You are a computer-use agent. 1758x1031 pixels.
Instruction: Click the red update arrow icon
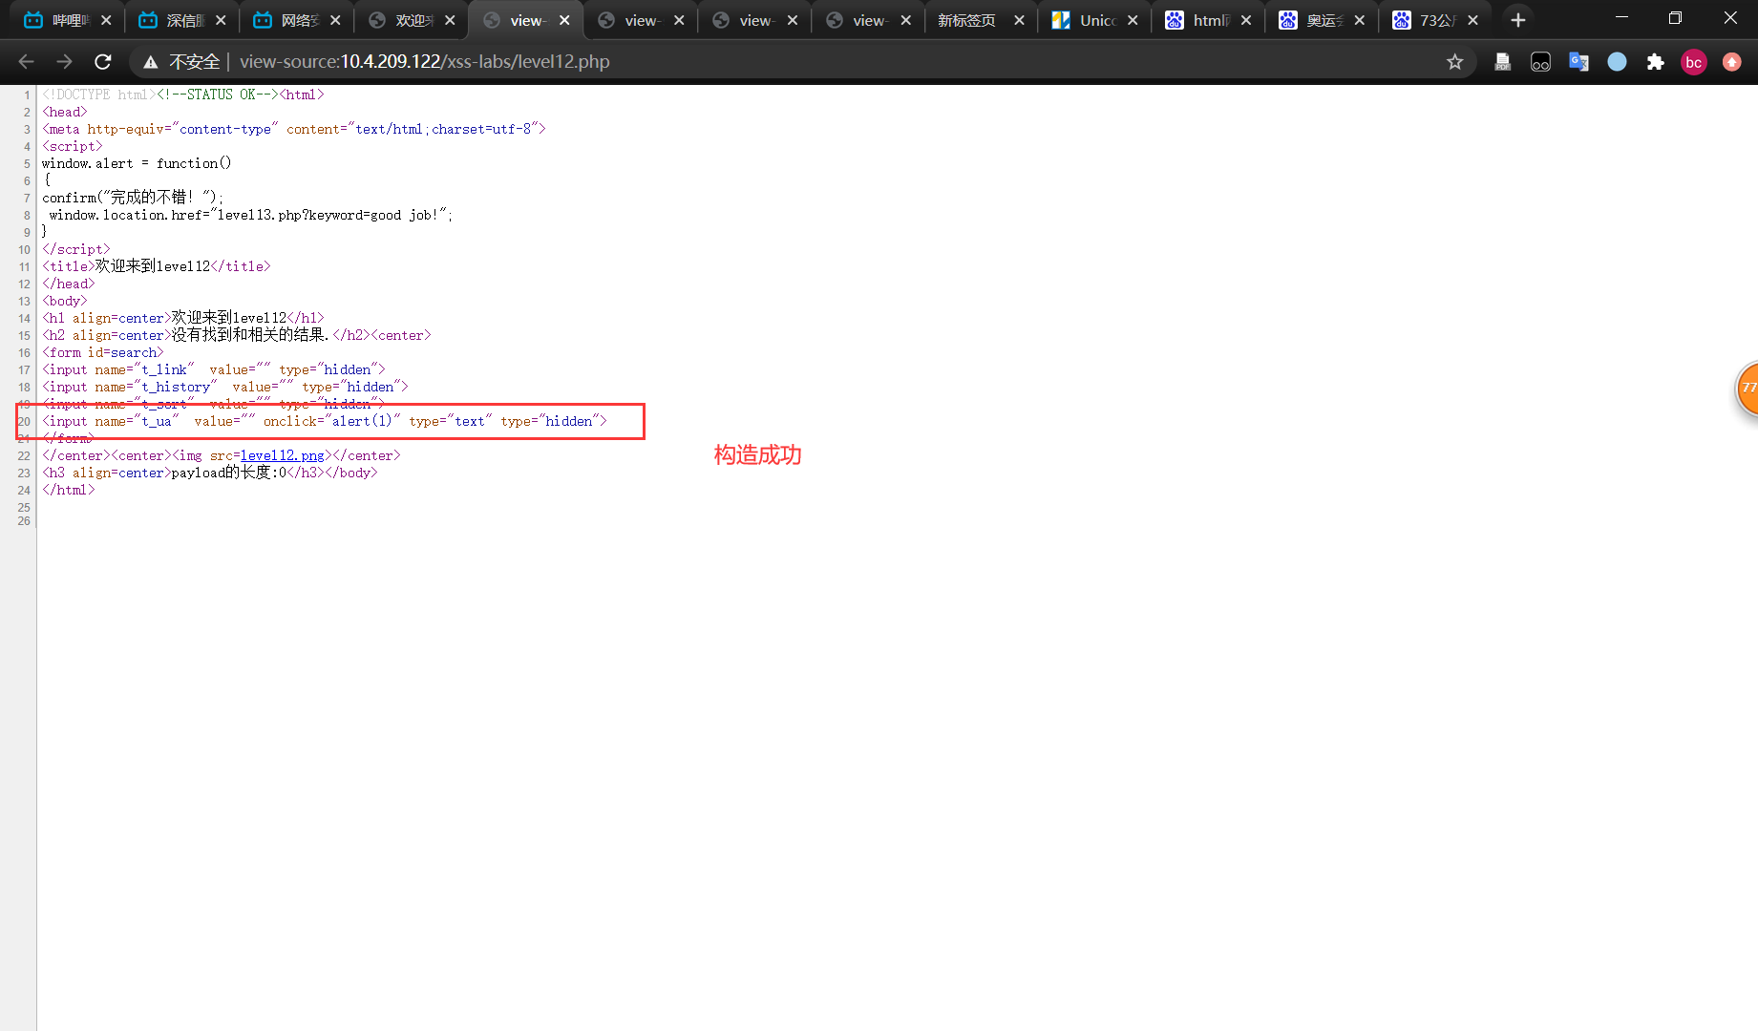coord(1731,62)
